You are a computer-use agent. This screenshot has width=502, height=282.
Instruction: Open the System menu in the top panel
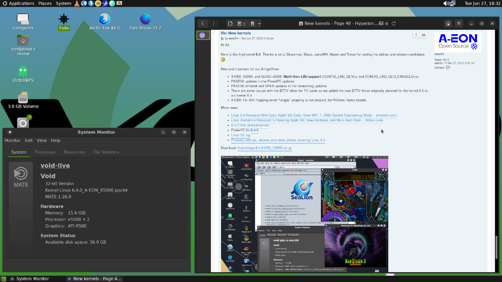tap(63, 3)
